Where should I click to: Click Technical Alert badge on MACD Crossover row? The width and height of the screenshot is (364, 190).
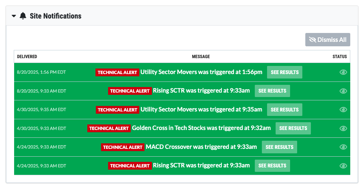click(123, 147)
